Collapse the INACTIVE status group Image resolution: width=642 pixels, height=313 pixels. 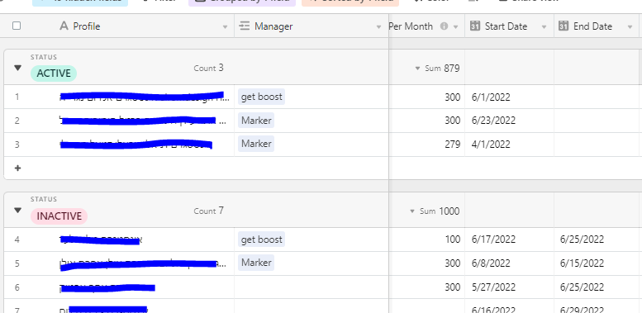pos(17,210)
